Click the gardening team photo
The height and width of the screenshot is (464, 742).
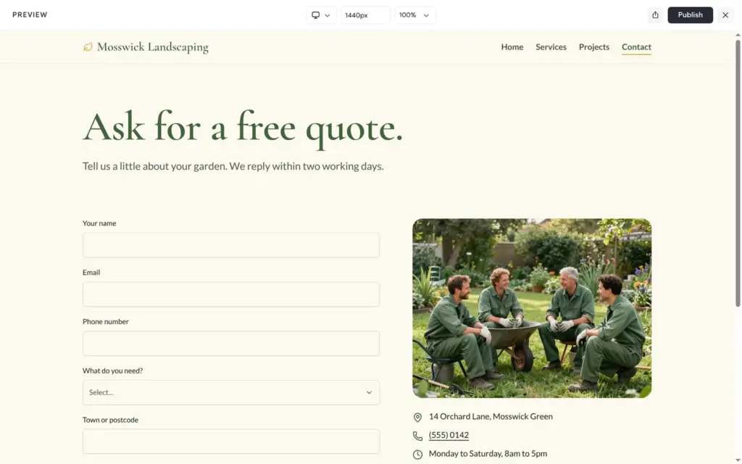point(532,308)
